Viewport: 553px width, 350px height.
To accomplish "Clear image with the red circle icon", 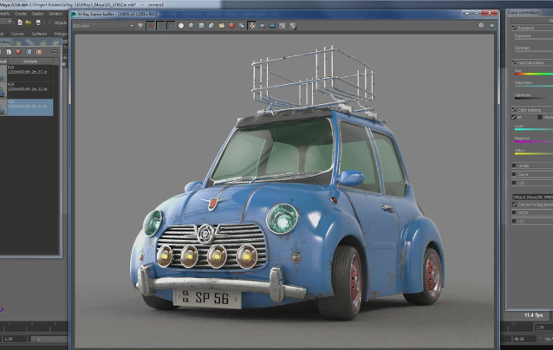I will (231, 26).
